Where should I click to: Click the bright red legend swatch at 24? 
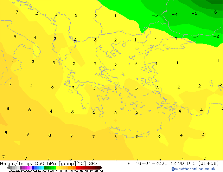[x=77, y=167]
